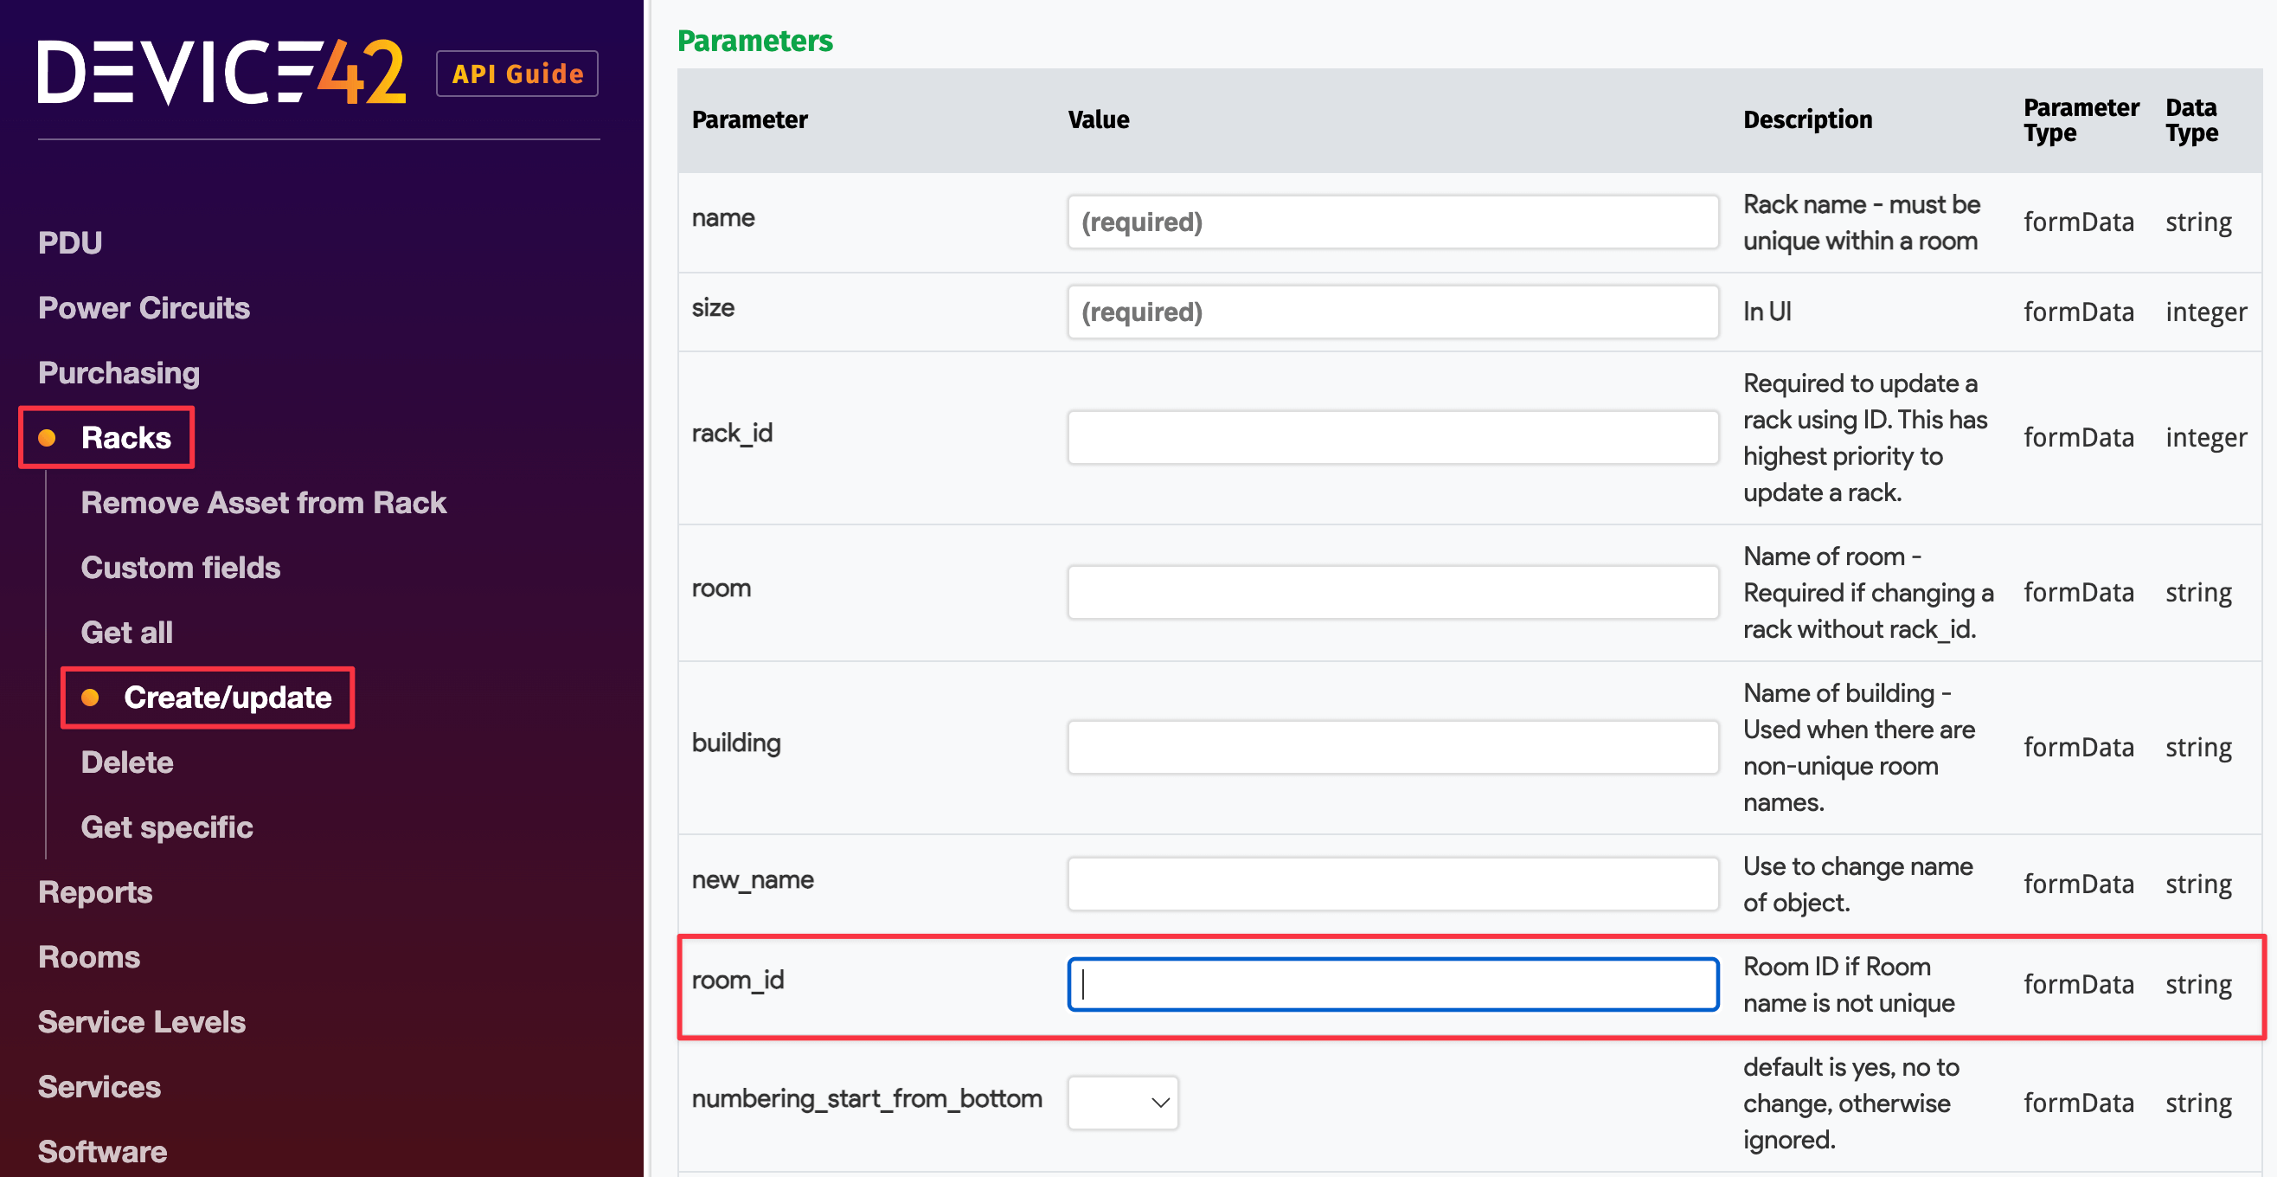Screen dimensions: 2277x1177
Task: Select Get all under Racks
Action: tap(126, 633)
